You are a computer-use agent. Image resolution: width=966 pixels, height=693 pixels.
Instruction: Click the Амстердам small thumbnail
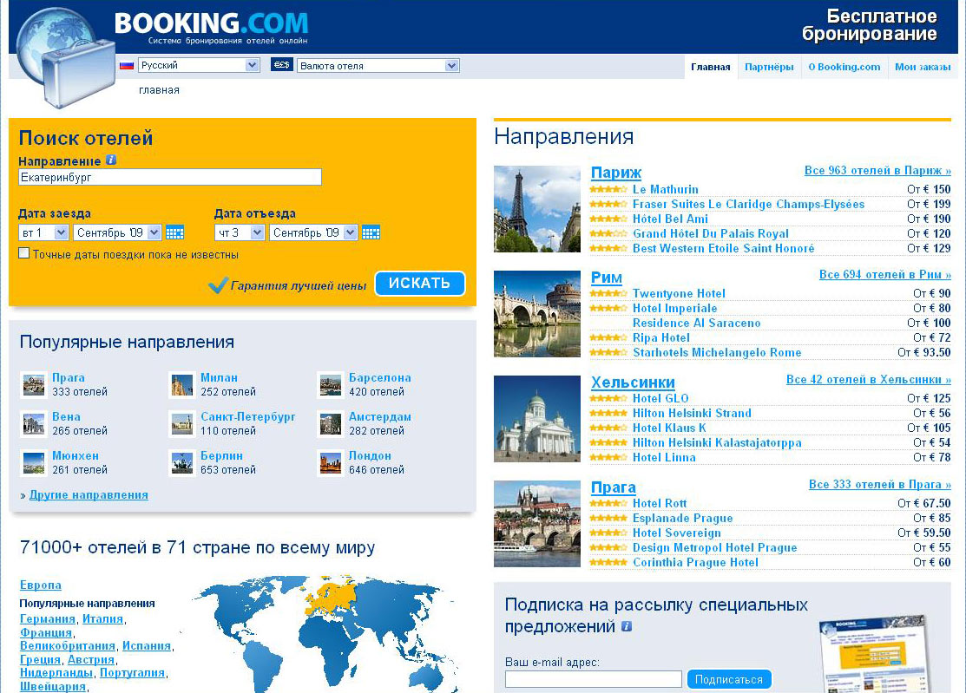point(331,424)
